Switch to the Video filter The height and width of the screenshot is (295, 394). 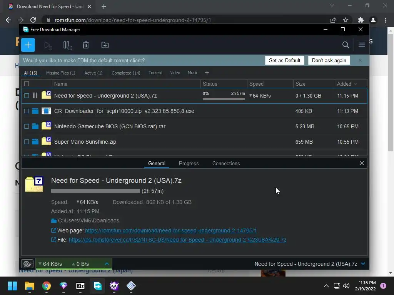coord(175,73)
